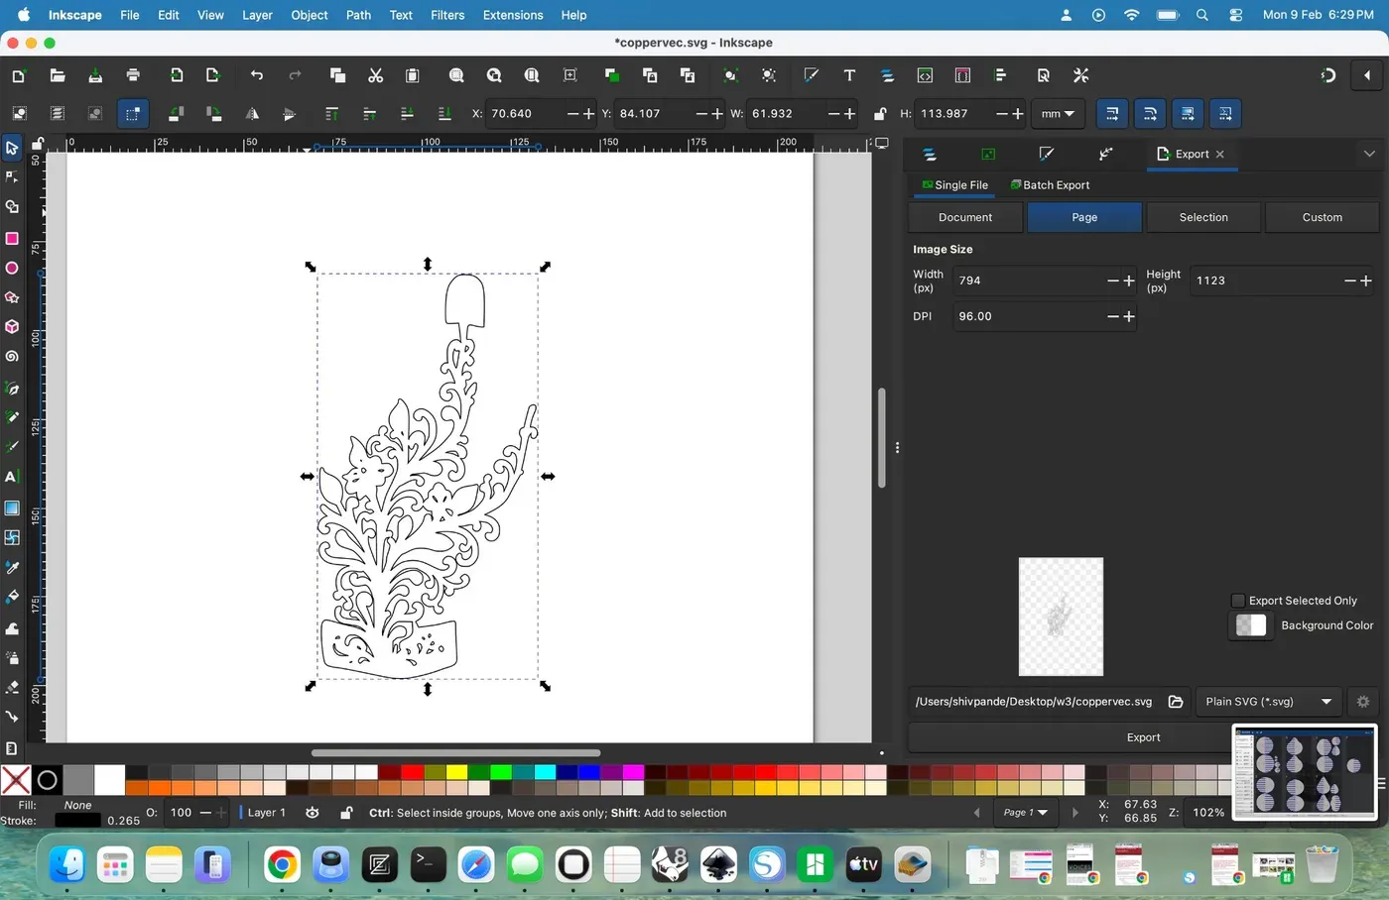This screenshot has width=1389, height=900.
Task: Toggle move gradients with objects
Action: point(1188,114)
